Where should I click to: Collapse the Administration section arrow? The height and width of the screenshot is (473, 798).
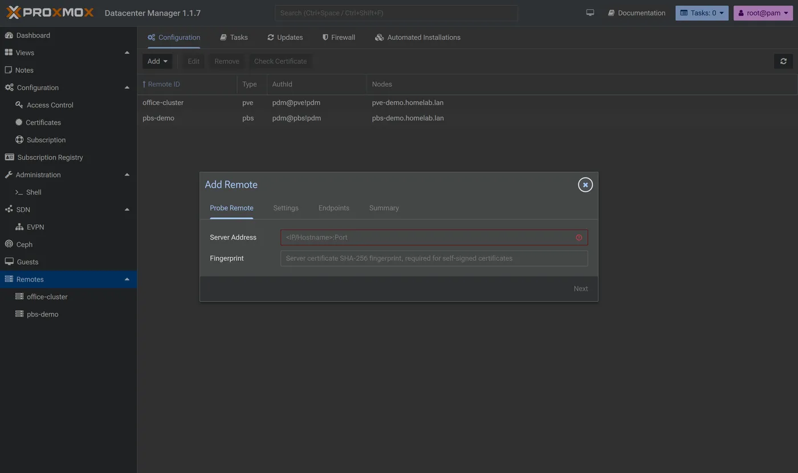tap(127, 175)
